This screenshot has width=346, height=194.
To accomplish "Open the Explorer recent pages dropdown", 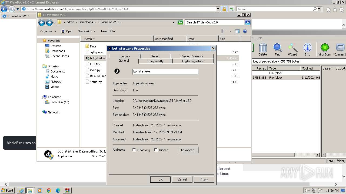I will tap(54, 22).
